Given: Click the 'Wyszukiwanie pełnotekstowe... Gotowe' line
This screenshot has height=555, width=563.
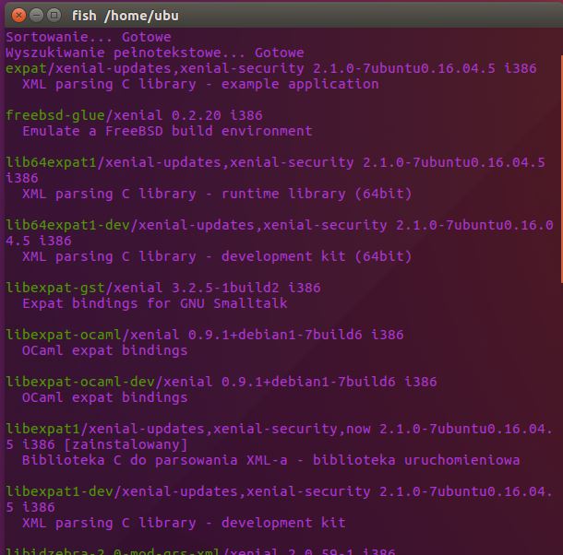Looking at the screenshot, I should tap(154, 53).
